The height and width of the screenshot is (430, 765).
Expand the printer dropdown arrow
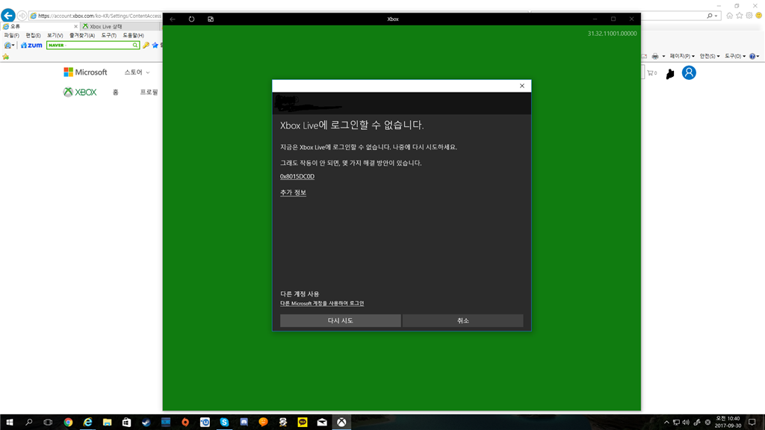(x=663, y=56)
